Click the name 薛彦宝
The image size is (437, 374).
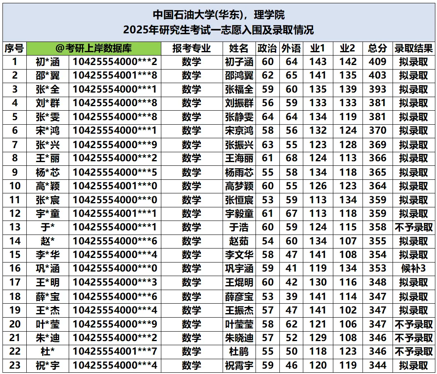coord(239,297)
